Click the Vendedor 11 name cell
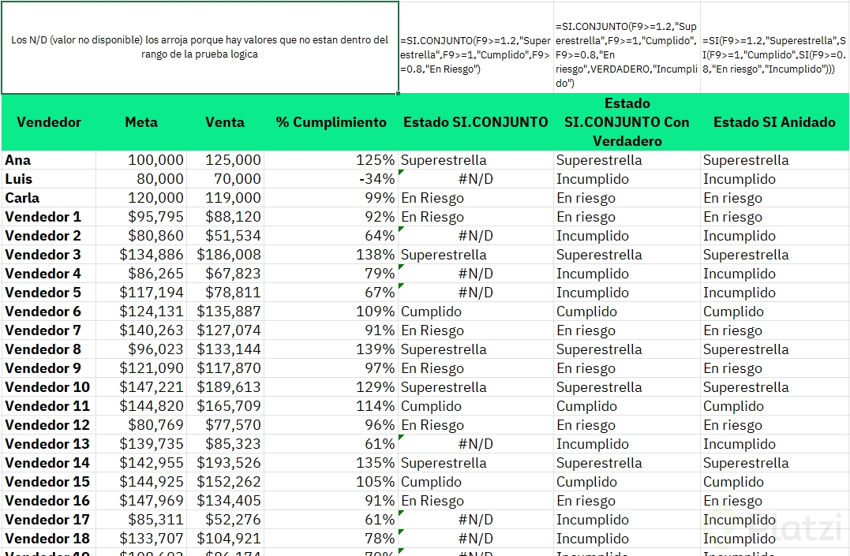Viewport: 850px width, 556px height. (49, 406)
